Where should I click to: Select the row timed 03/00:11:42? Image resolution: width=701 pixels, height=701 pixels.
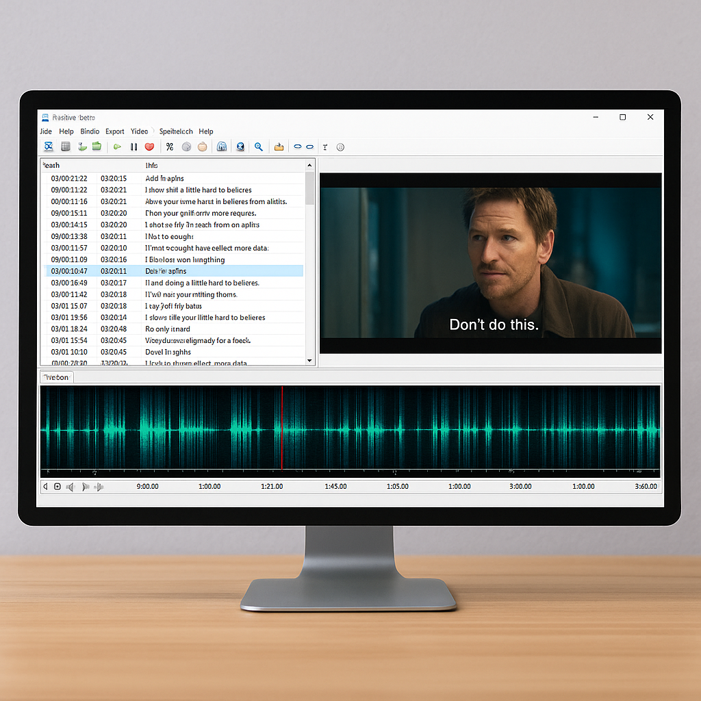click(175, 294)
